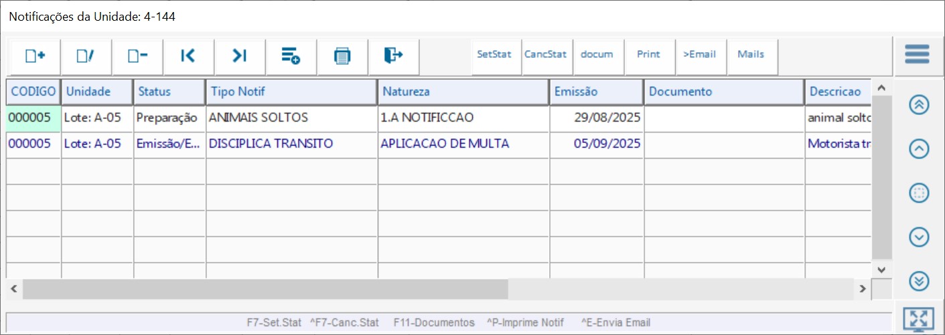Jump to the last record icon
The width and height of the screenshot is (945, 335).
pos(240,56)
